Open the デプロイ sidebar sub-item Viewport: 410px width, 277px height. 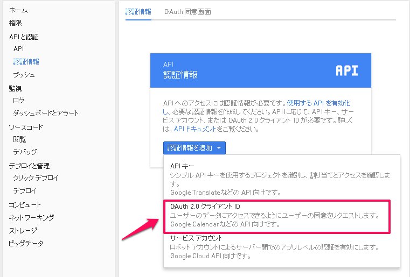click(25, 191)
